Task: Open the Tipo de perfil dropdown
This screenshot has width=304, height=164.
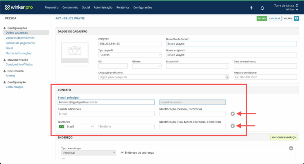Action: tap(130, 55)
